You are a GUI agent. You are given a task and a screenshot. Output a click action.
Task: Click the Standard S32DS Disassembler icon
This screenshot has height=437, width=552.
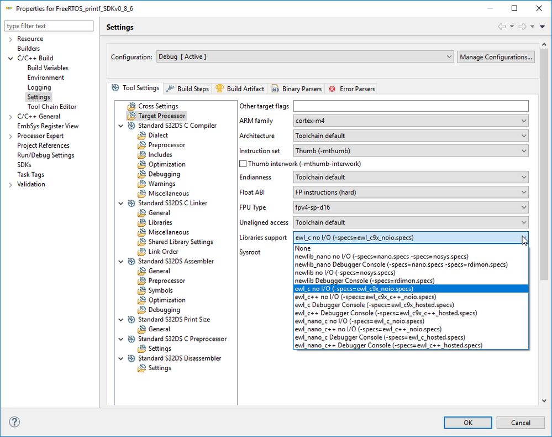(x=132, y=358)
